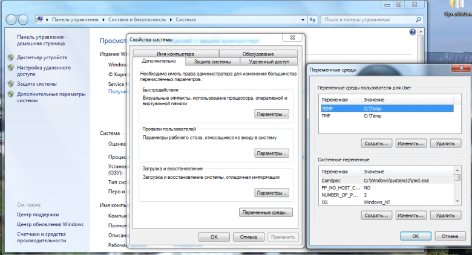Click 'Отмена' in Свойства системы dialog
Viewport: 472px width, 255px height.
[x=248, y=237]
